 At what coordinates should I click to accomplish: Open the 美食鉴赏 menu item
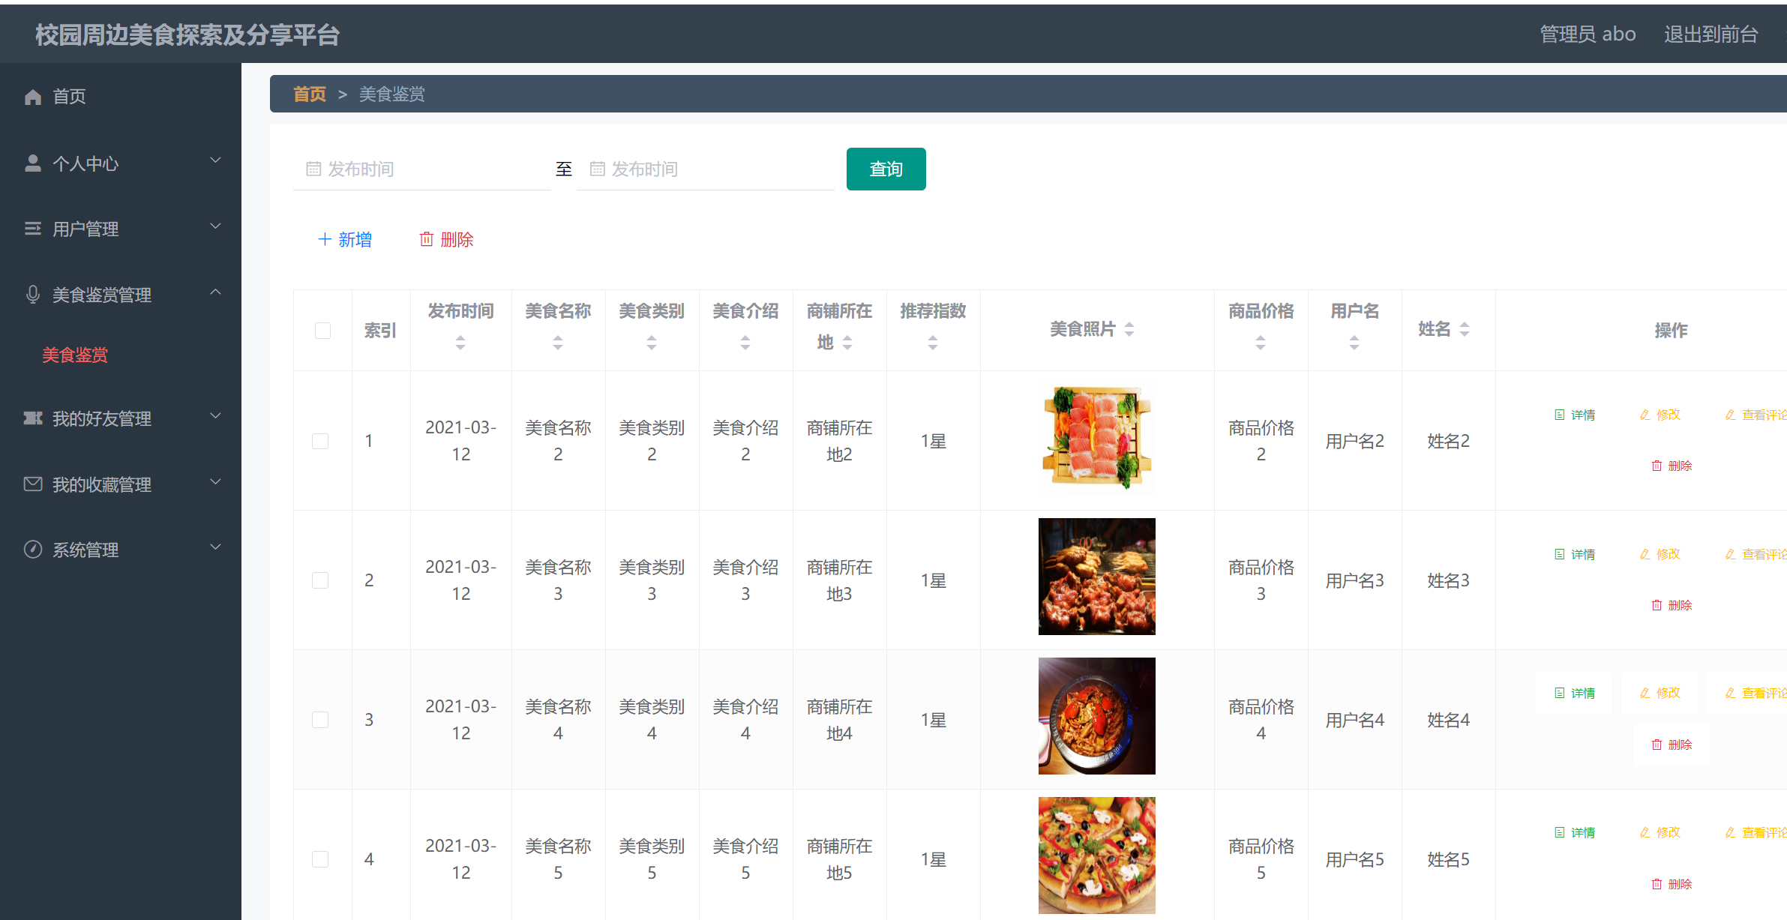tap(75, 355)
